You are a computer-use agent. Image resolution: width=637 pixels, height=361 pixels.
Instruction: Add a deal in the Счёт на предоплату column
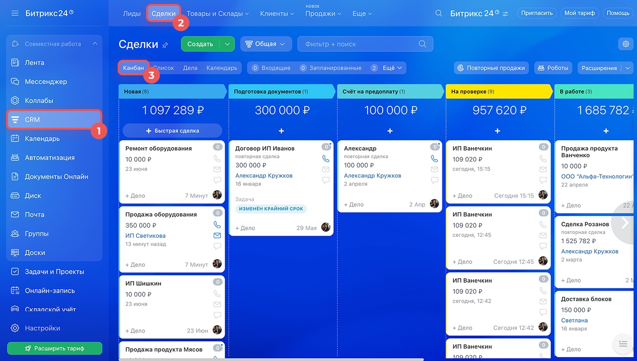(x=390, y=131)
